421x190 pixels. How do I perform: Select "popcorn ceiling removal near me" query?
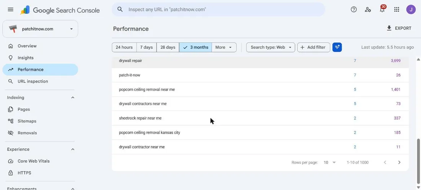click(x=260, y=89)
